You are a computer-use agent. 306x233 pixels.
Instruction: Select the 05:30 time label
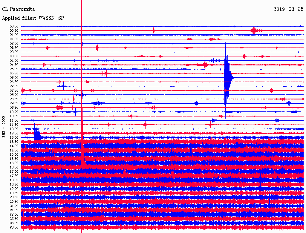pyautogui.click(x=14, y=73)
